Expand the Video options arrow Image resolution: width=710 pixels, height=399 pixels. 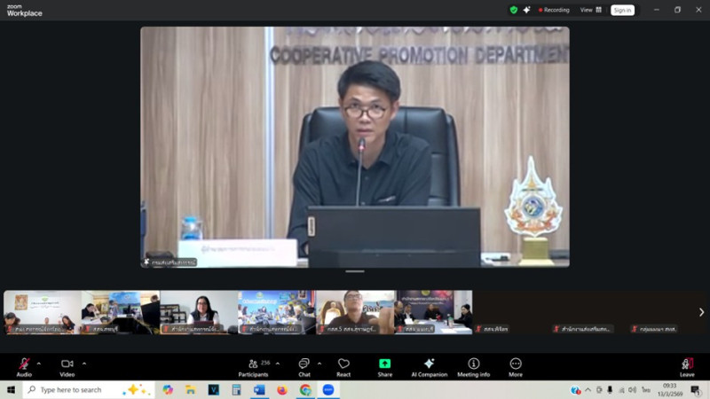(84, 363)
